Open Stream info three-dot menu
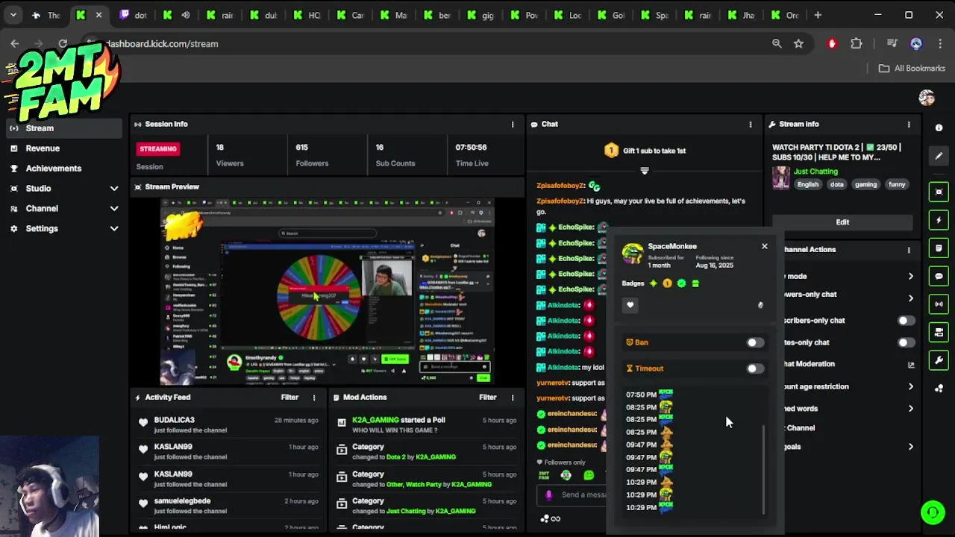The height and width of the screenshot is (537, 955). coord(909,125)
